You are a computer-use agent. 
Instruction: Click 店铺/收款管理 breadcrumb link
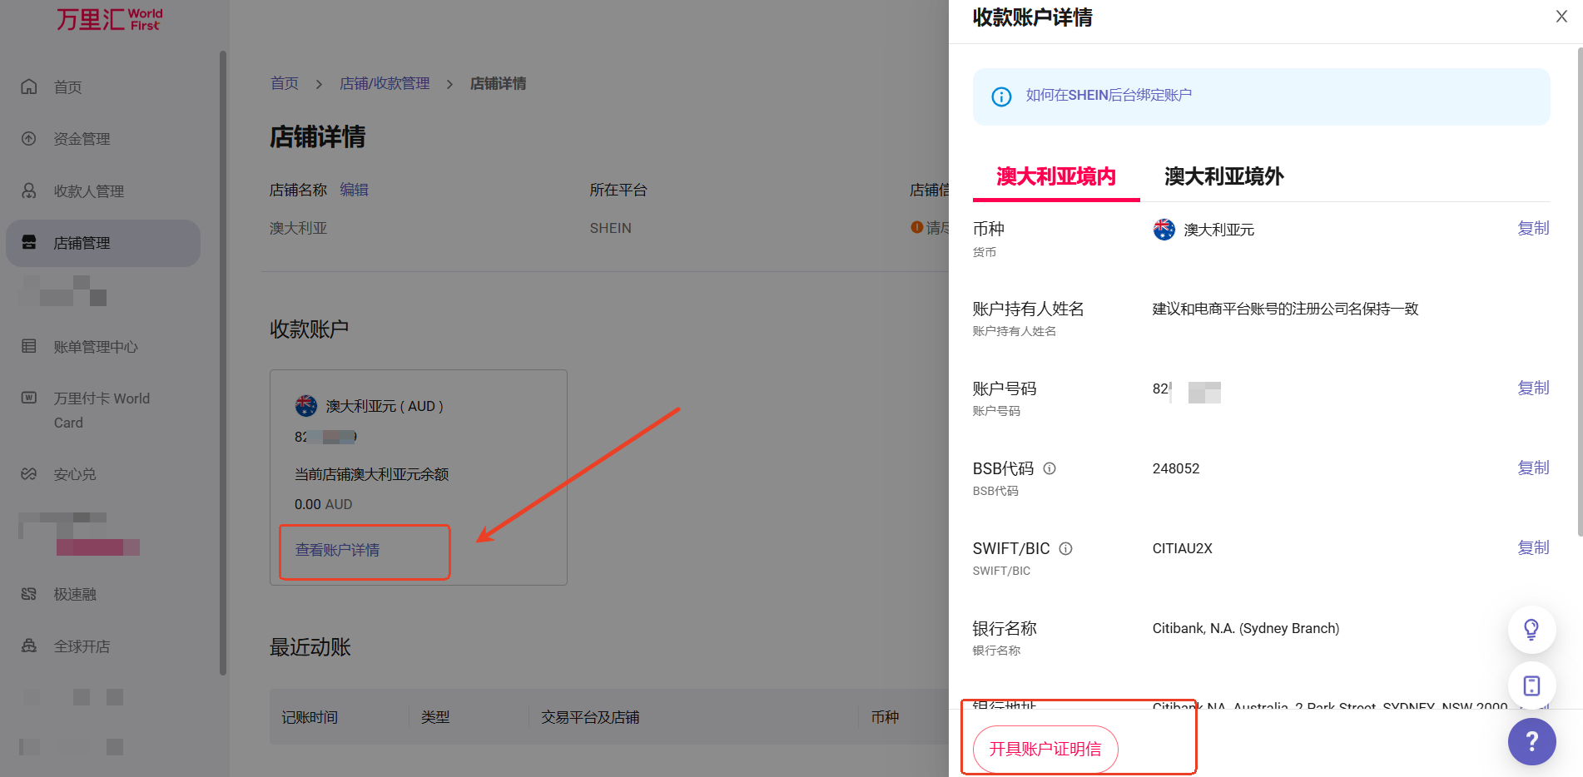[385, 83]
